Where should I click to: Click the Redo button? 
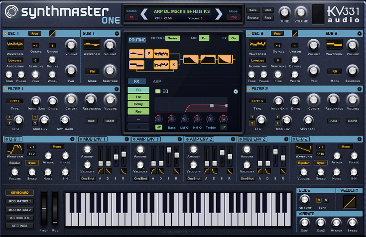tap(268, 18)
